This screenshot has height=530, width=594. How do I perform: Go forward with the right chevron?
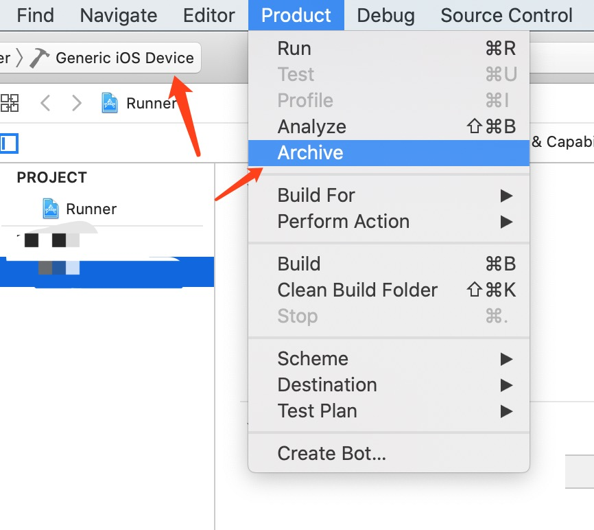pyautogui.click(x=77, y=104)
